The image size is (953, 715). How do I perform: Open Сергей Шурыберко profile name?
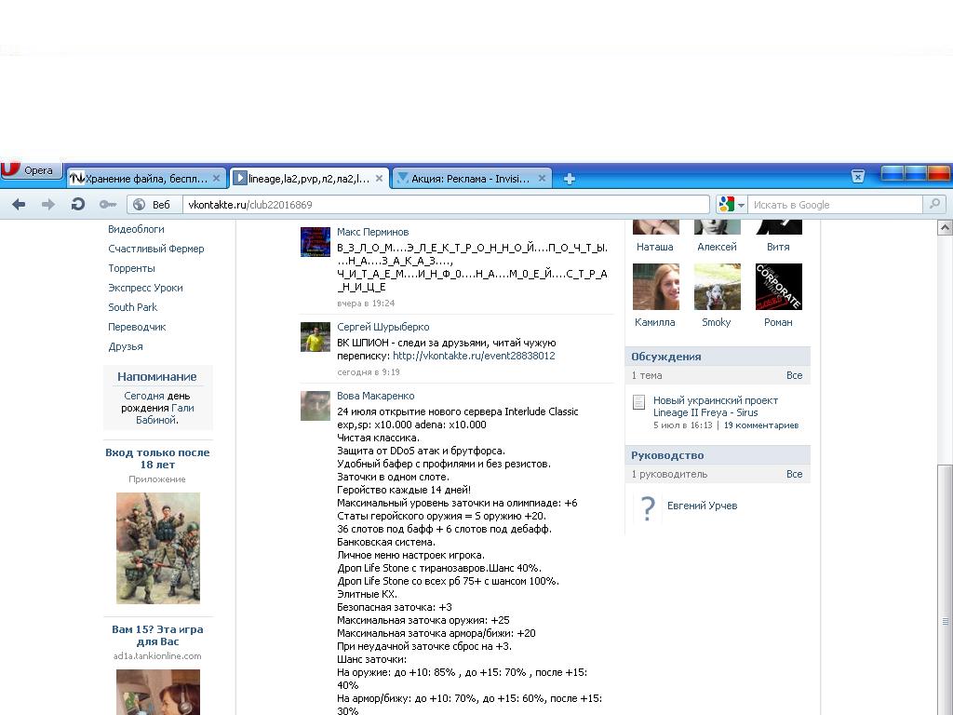coord(383,327)
